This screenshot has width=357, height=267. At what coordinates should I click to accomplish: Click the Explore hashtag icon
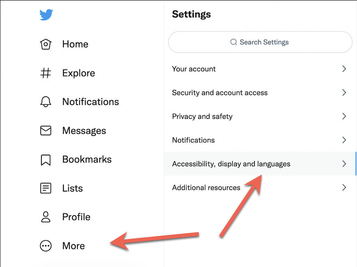click(46, 73)
